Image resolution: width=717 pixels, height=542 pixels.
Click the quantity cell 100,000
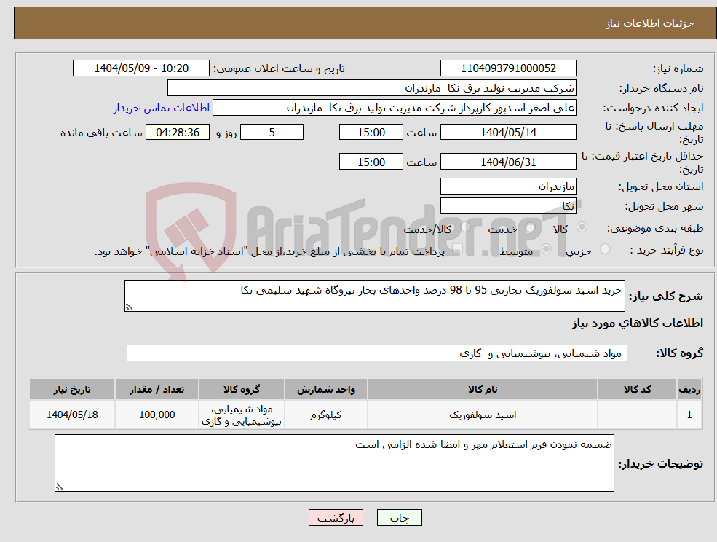(x=157, y=415)
